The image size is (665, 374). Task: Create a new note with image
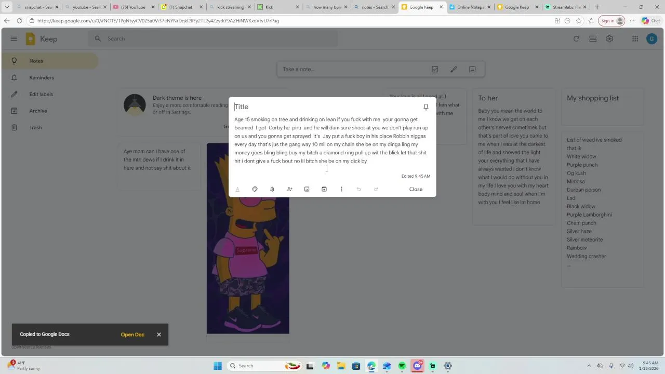coord(472,69)
